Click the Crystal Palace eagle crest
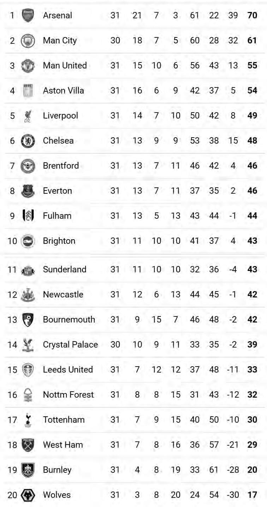267x507 pixels. [x=28, y=345]
